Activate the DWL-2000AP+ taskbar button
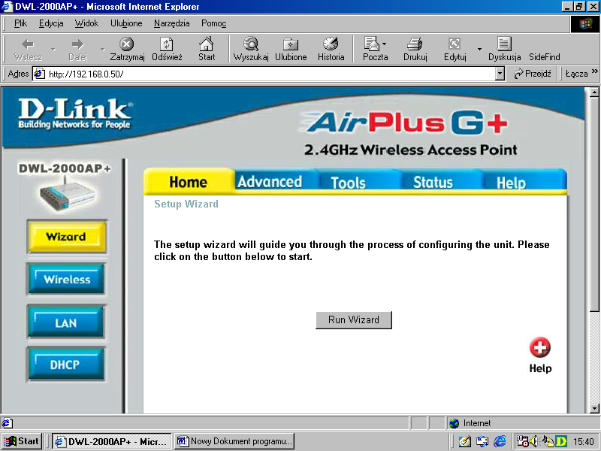Screen dimensions: 601x451 click(x=112, y=441)
